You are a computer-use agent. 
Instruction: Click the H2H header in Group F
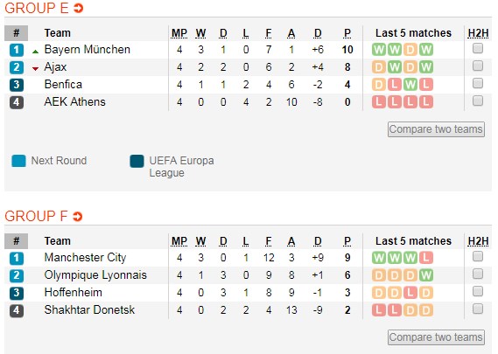tap(478, 241)
